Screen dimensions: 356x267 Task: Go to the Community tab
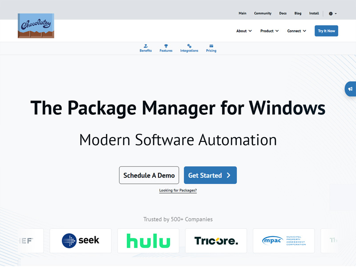(263, 13)
